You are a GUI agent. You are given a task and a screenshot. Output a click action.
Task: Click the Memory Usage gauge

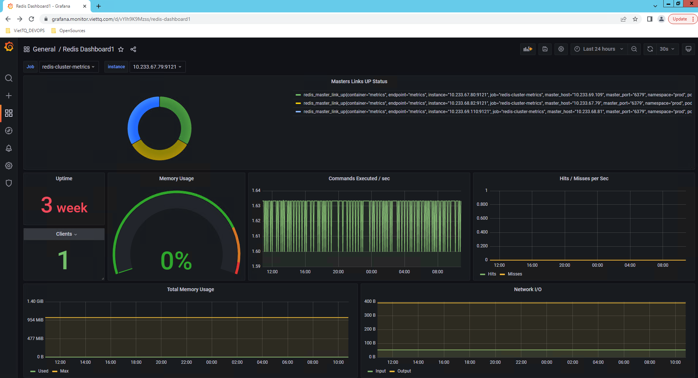(x=176, y=241)
